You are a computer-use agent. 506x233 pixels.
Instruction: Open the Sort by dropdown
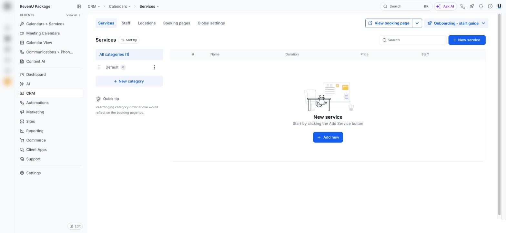click(129, 40)
